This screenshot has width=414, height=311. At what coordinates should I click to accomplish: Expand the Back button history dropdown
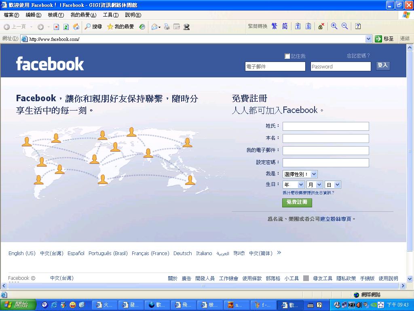click(x=31, y=27)
